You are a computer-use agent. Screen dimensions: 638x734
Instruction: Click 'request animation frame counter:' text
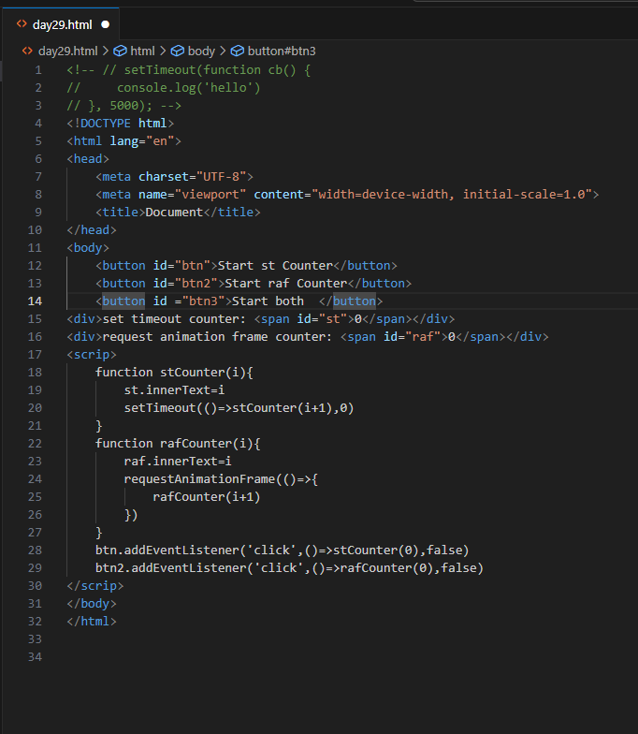[217, 337]
